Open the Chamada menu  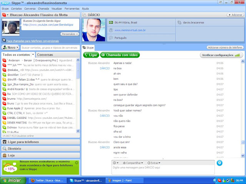(x=43, y=8)
